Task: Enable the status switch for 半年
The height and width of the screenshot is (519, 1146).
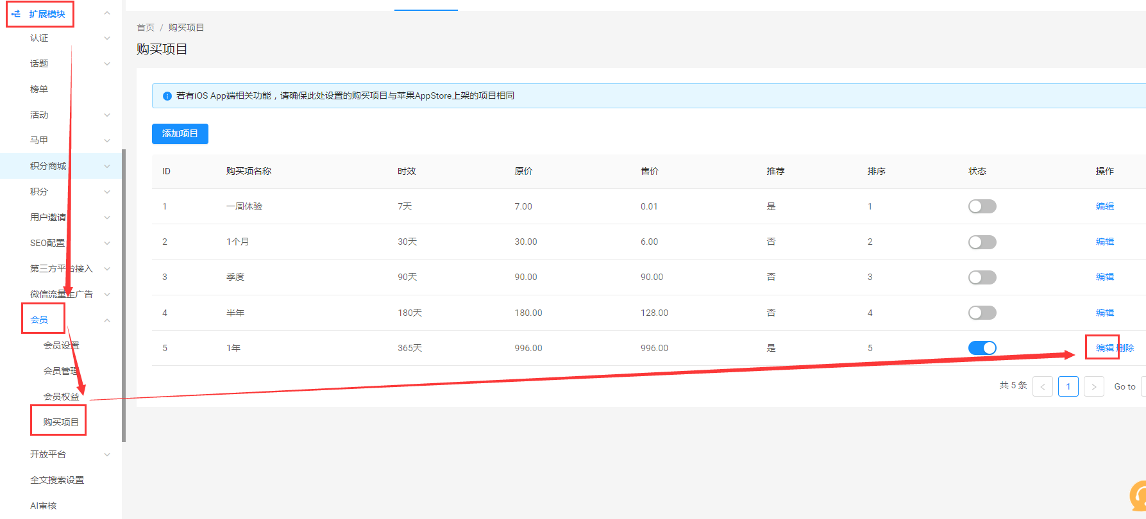Action: 982,313
